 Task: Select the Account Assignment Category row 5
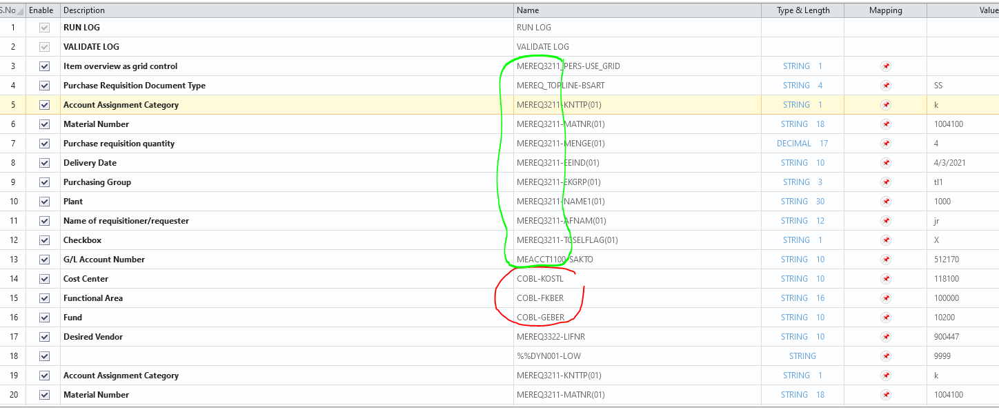121,105
